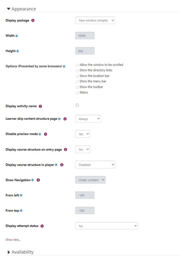Show help for Show Navigation

pos(38,180)
